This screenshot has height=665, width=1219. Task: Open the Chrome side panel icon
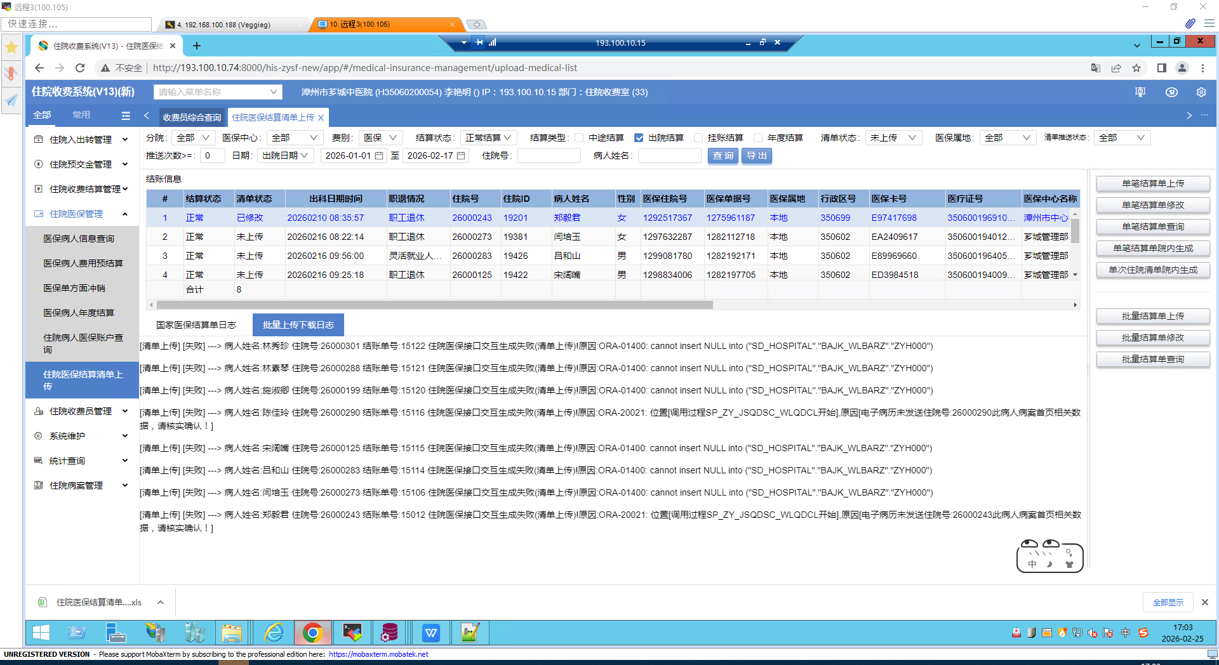click(x=1162, y=68)
